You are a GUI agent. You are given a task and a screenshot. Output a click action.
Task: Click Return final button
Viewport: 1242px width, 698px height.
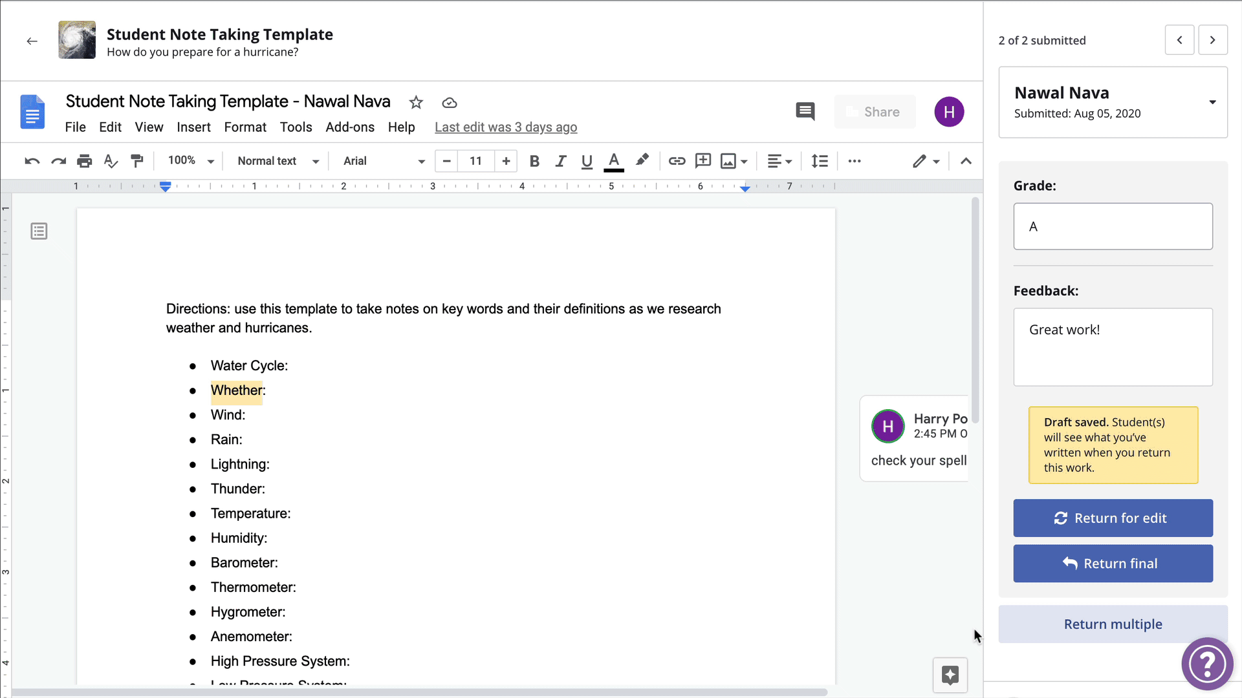pos(1113,564)
